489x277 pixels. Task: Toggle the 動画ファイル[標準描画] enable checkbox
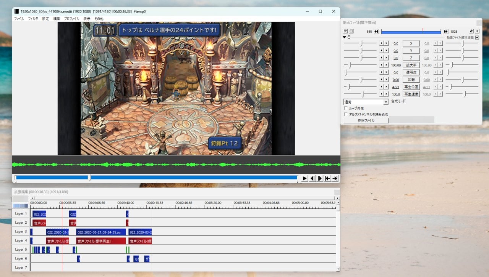coord(477,37)
